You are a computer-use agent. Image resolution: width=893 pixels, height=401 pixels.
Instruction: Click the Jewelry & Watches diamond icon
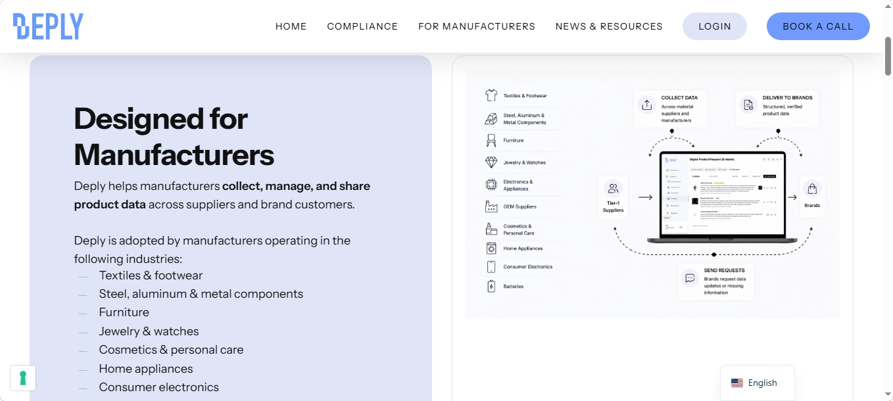(x=491, y=162)
